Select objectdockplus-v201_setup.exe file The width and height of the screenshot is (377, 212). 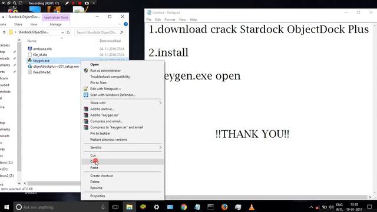tap(56, 67)
